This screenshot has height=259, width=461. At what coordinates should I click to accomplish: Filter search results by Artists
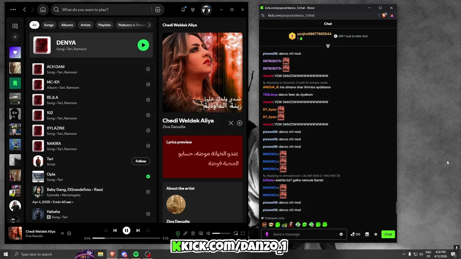(x=86, y=25)
